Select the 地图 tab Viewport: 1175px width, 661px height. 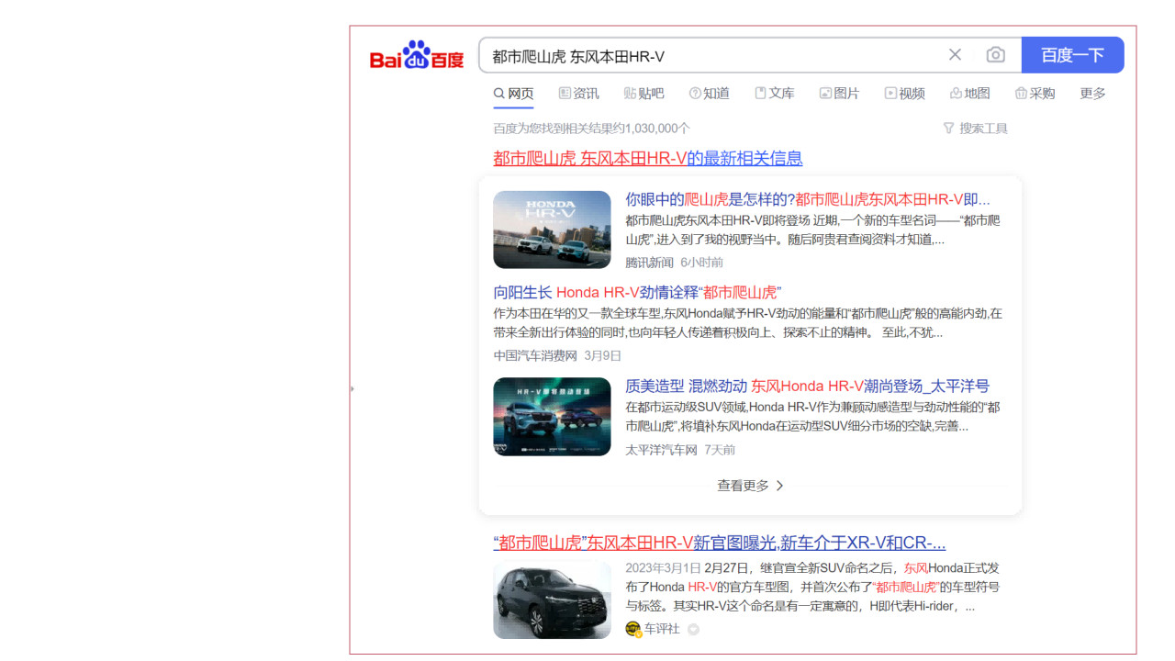click(x=969, y=94)
